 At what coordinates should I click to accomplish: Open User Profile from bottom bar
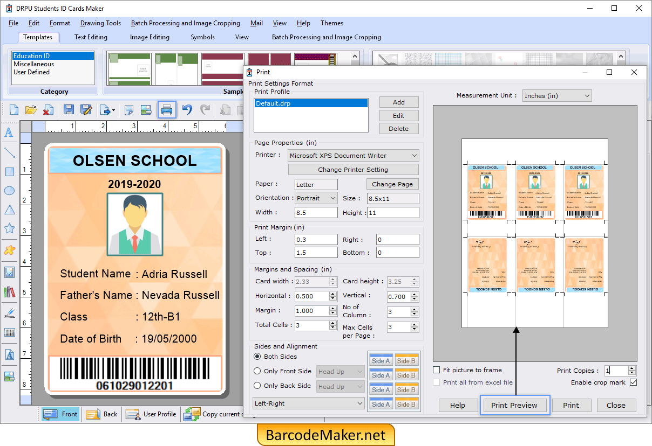point(151,414)
